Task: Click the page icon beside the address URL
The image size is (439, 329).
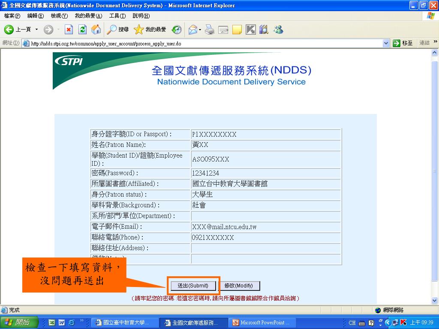Action: pos(26,43)
